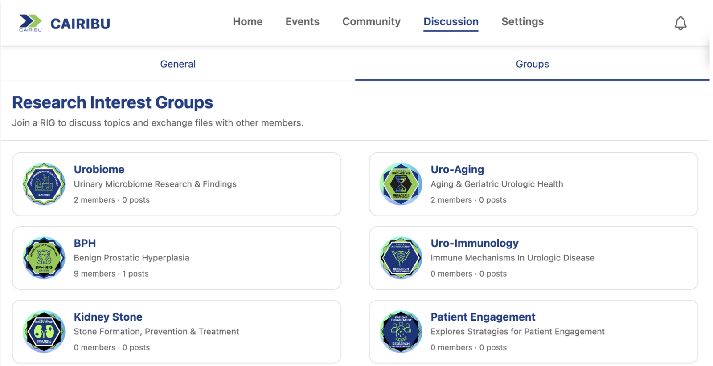Open the notifications bell
The image size is (713, 366).
[680, 23]
